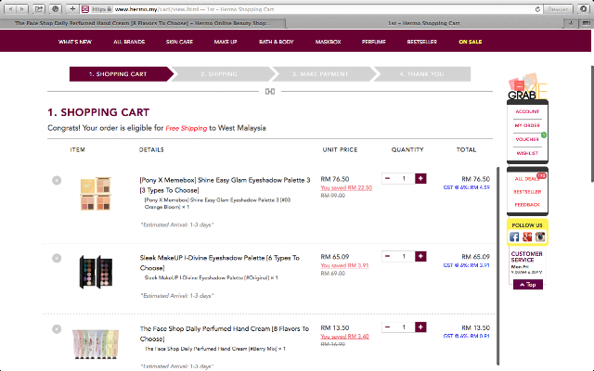Viewport: 594px width, 371px height.
Task: Open MY ORDER in the side panel
Action: click(x=527, y=125)
